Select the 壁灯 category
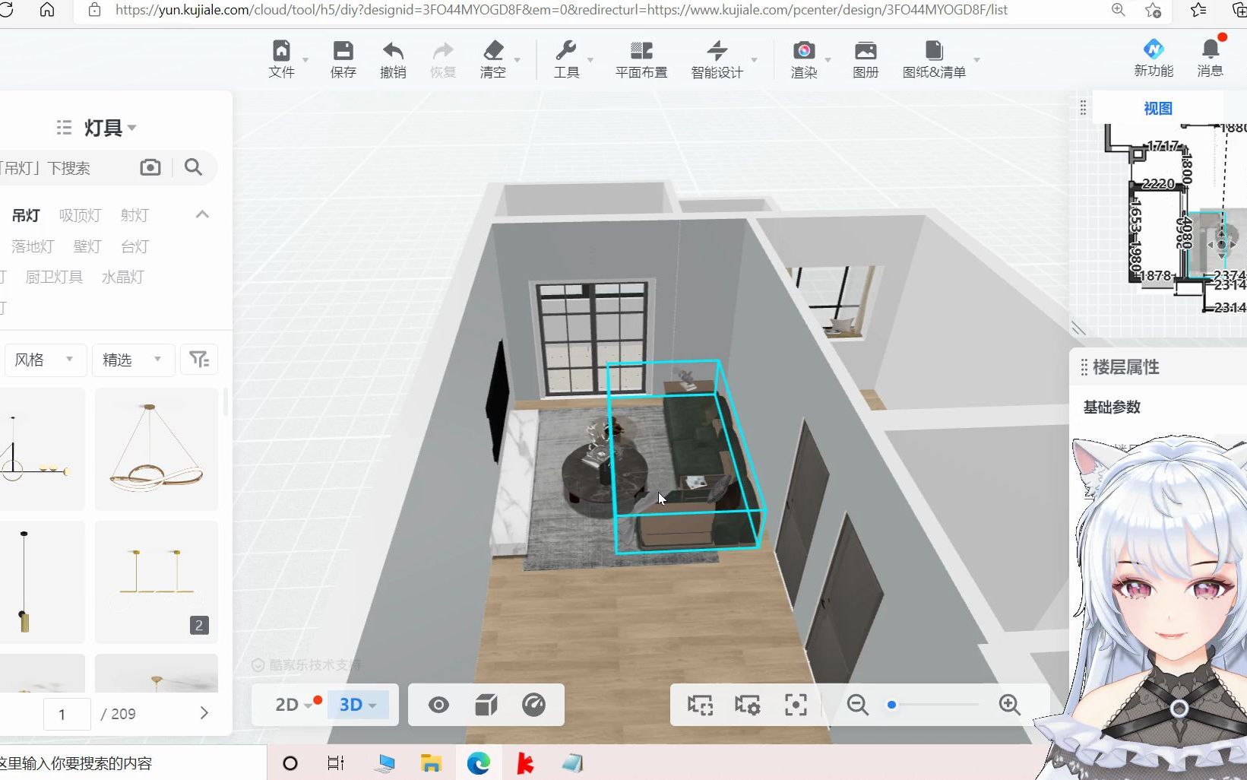Image resolution: width=1247 pixels, height=780 pixels. 87,246
